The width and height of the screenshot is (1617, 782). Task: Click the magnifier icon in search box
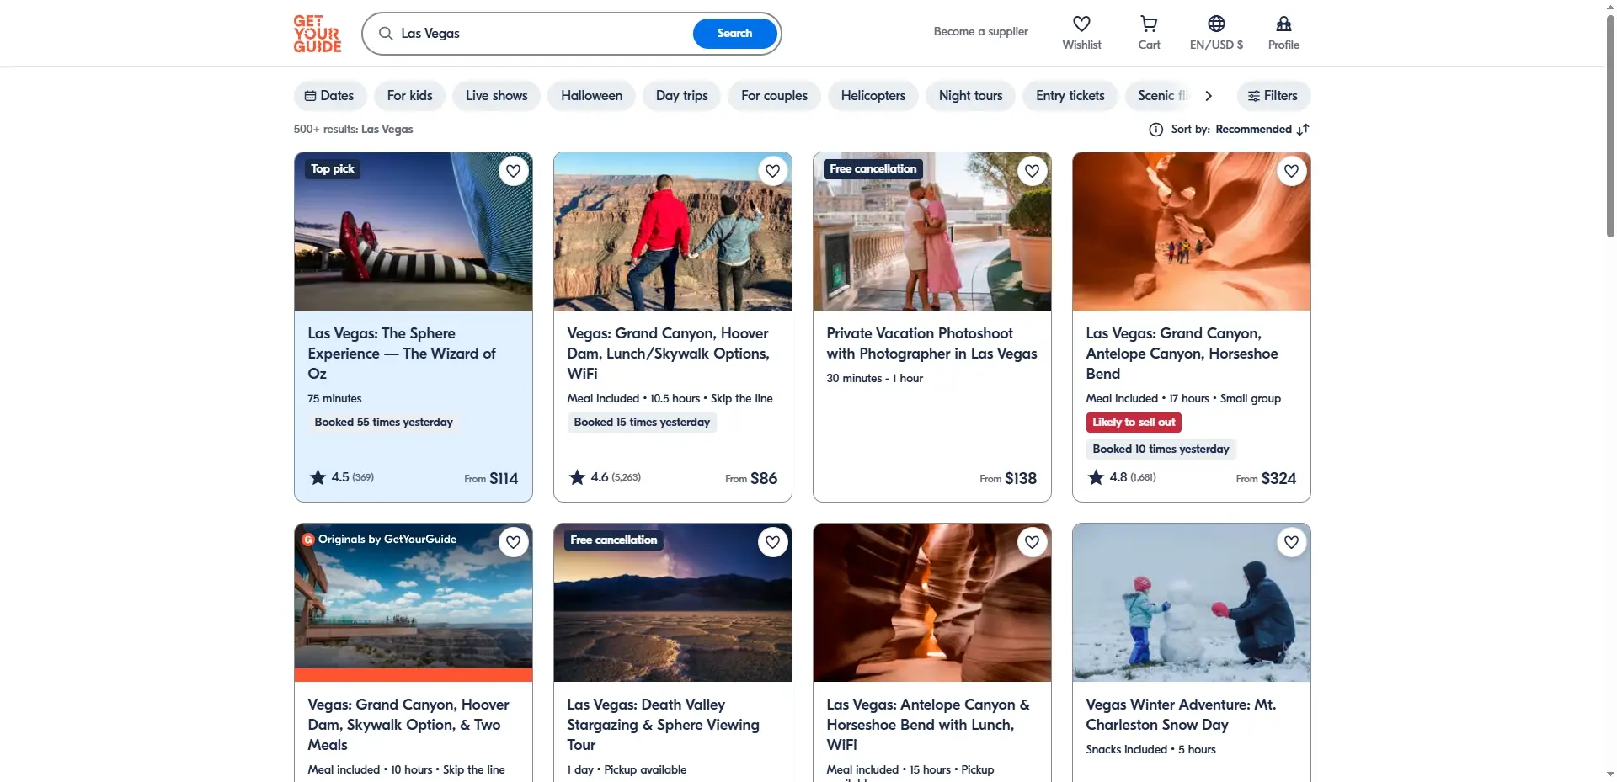[386, 34]
